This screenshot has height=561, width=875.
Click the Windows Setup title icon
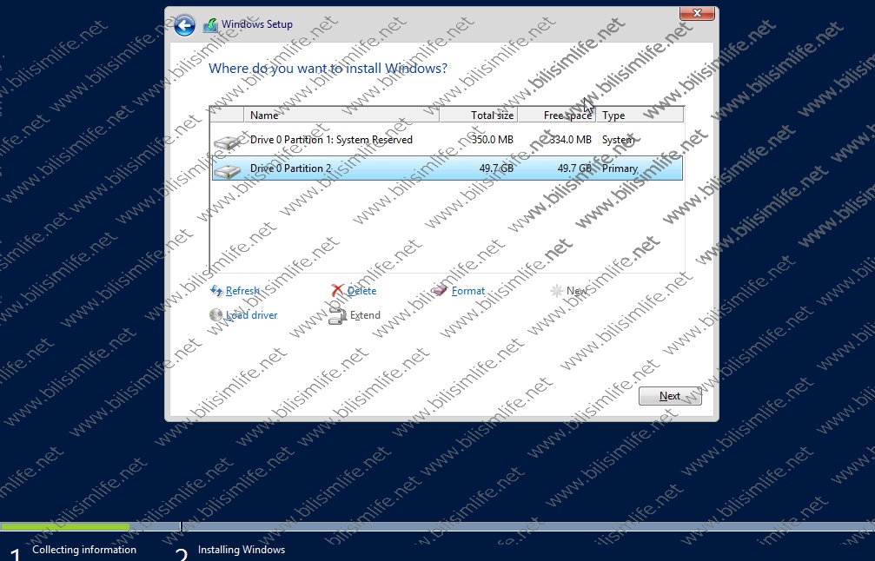pos(210,25)
